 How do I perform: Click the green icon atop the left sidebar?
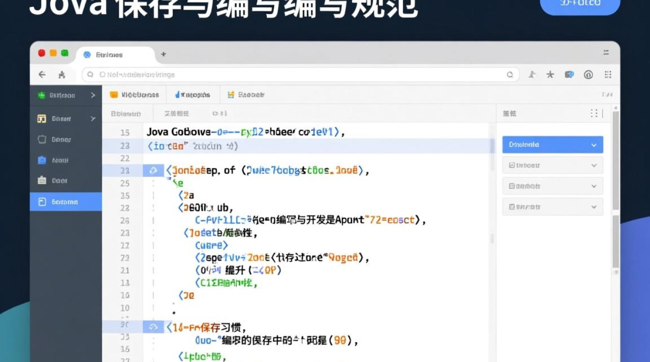(x=41, y=95)
